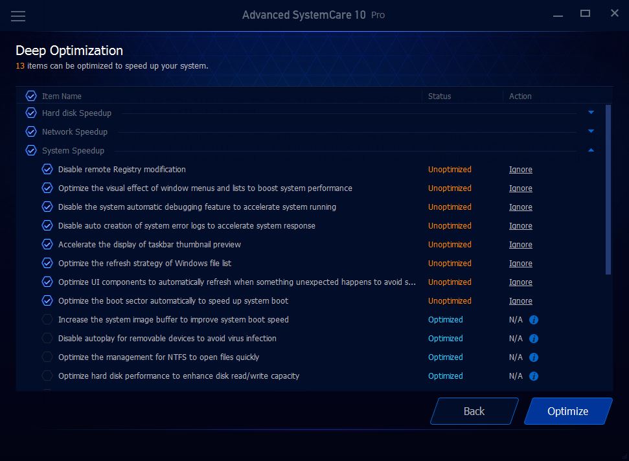Ignore the visual effect optimization item
This screenshot has height=461, width=629.
pyautogui.click(x=521, y=188)
